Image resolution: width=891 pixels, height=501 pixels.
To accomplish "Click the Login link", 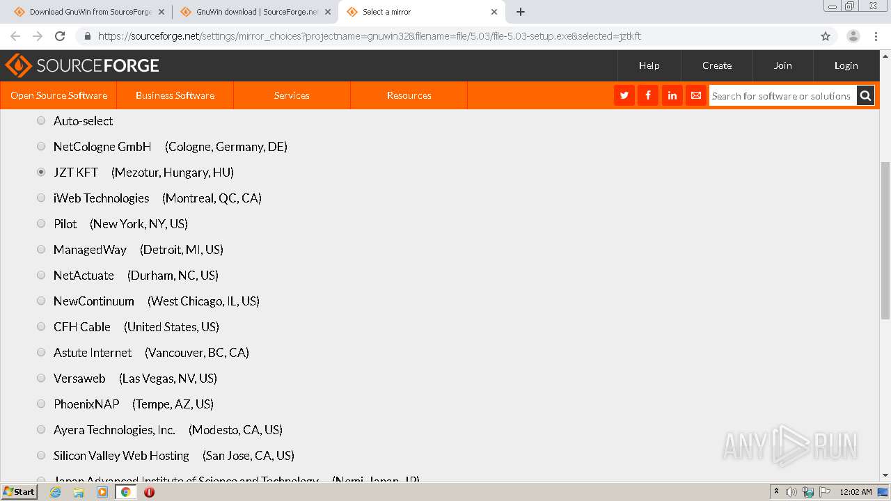I will tap(846, 65).
